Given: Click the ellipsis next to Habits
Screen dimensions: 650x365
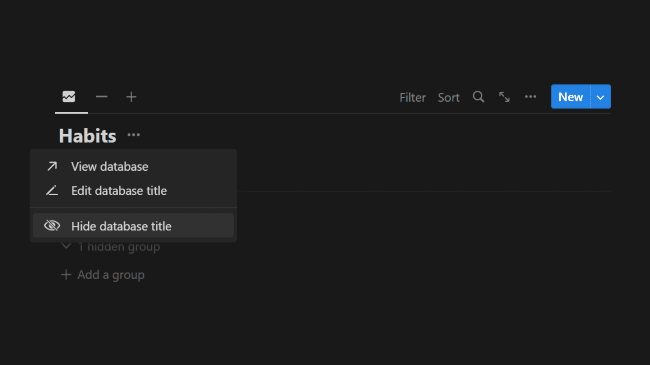Looking at the screenshot, I should (133, 135).
